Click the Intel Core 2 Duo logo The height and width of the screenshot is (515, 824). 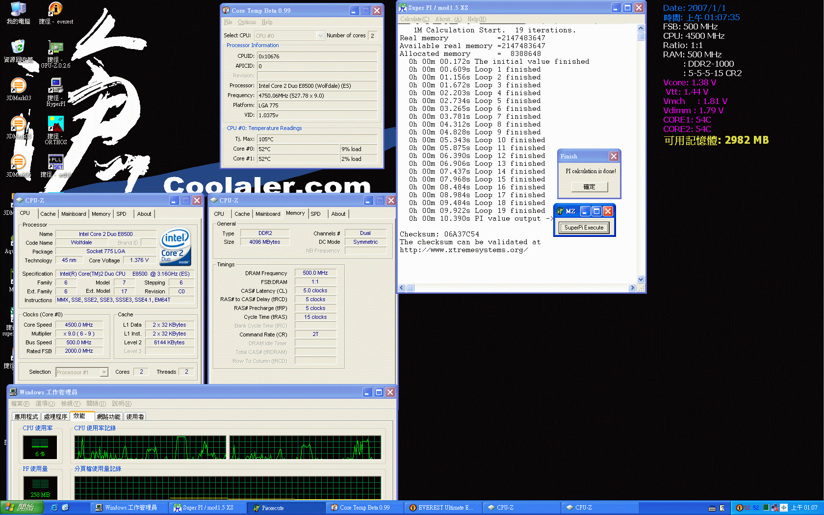coord(176,247)
